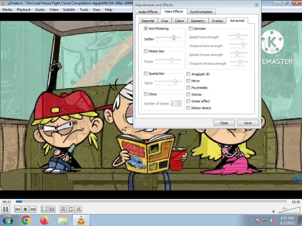
Task: Open the Crop sub-tab
Action: [165, 21]
